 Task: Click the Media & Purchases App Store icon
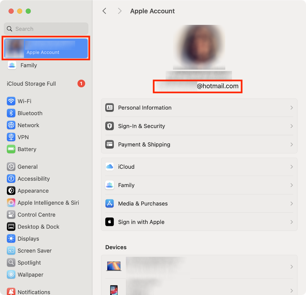point(110,203)
